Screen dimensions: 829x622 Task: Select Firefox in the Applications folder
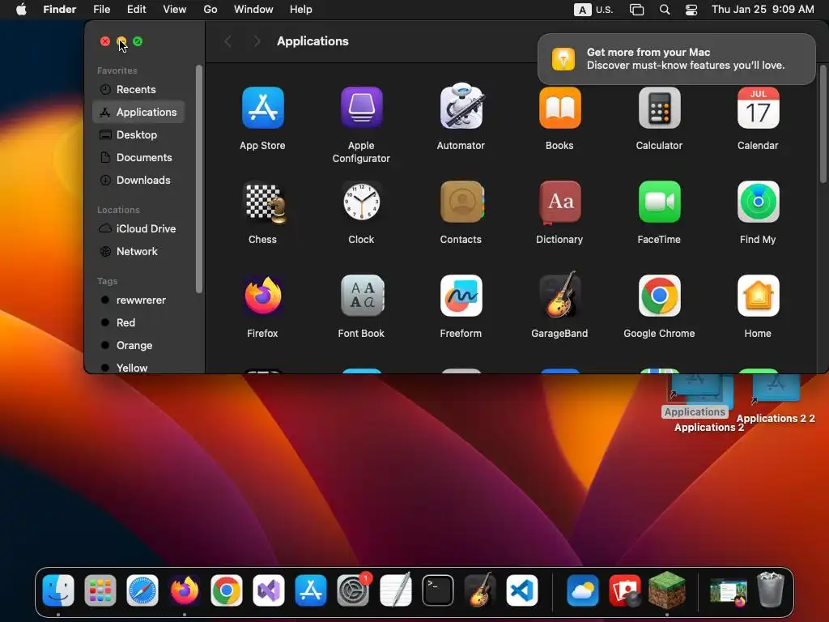click(x=263, y=296)
